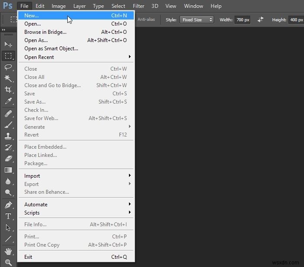This screenshot has width=304, height=267.
Task: Open the Image menu
Action: (x=59, y=6)
